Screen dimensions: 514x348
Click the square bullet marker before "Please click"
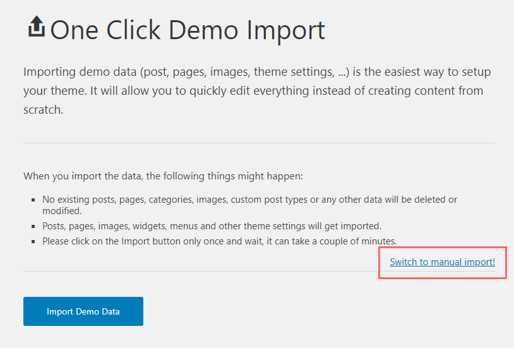pyautogui.click(x=33, y=242)
